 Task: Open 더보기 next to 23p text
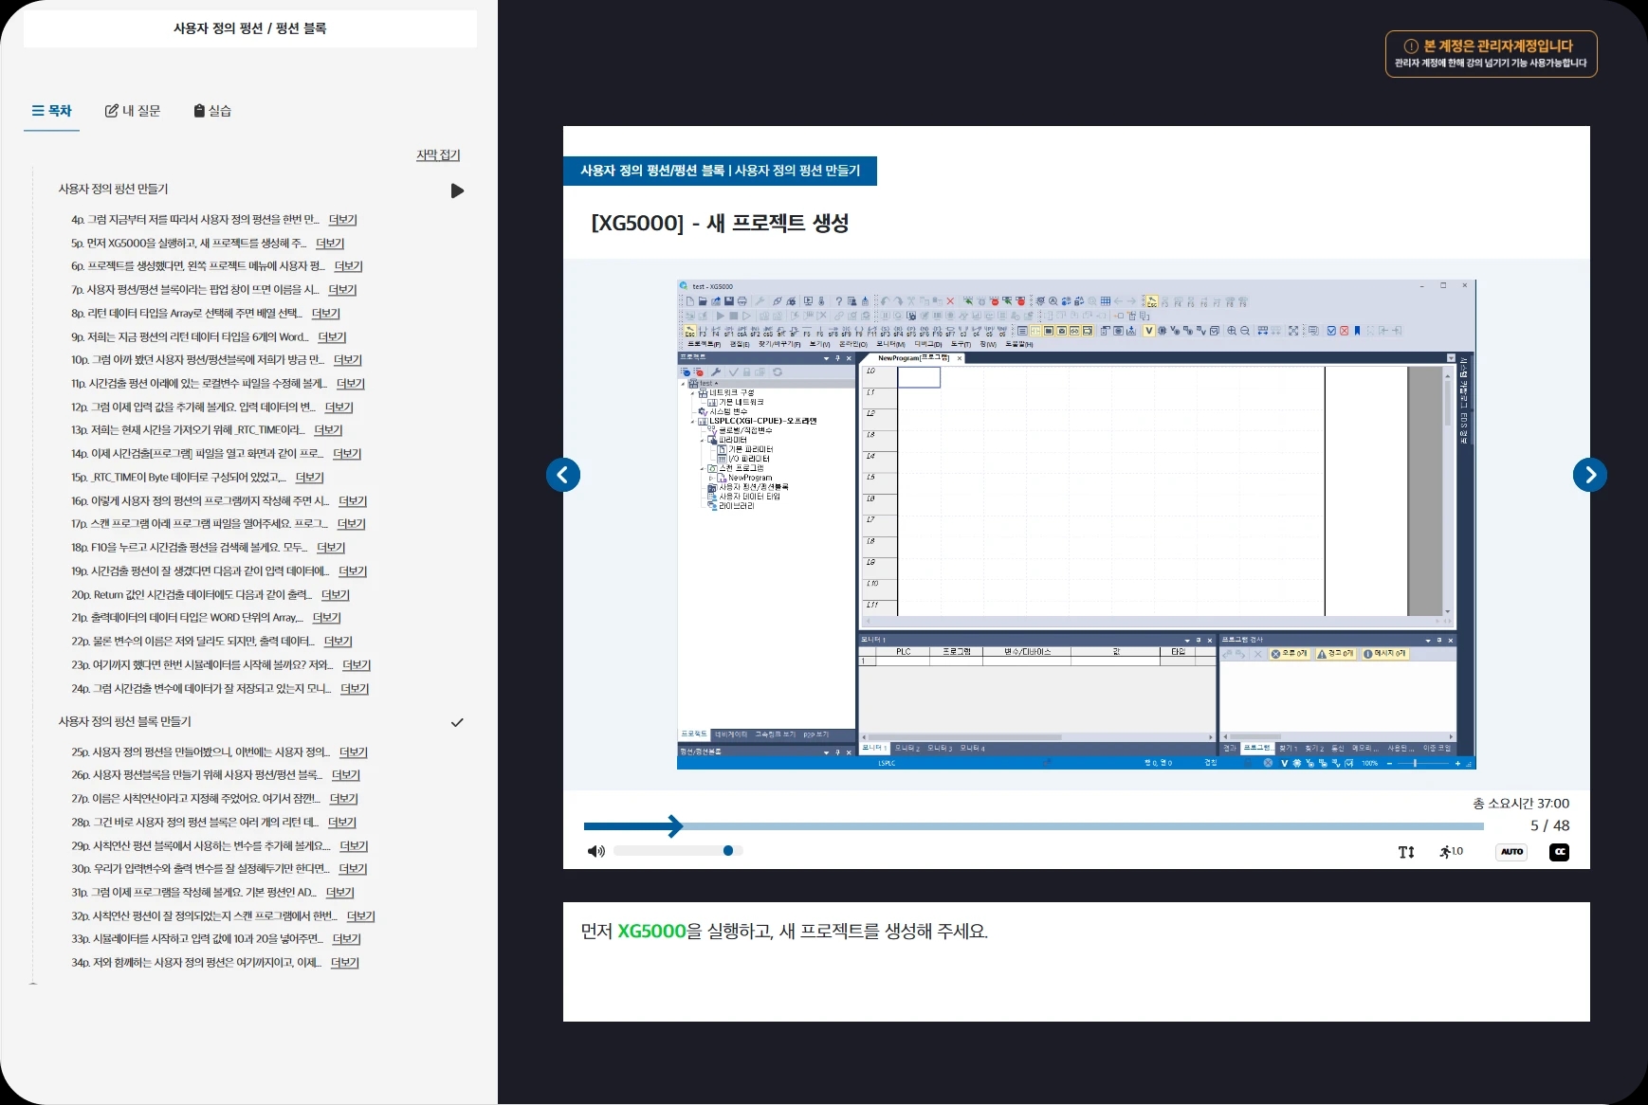coord(357,665)
